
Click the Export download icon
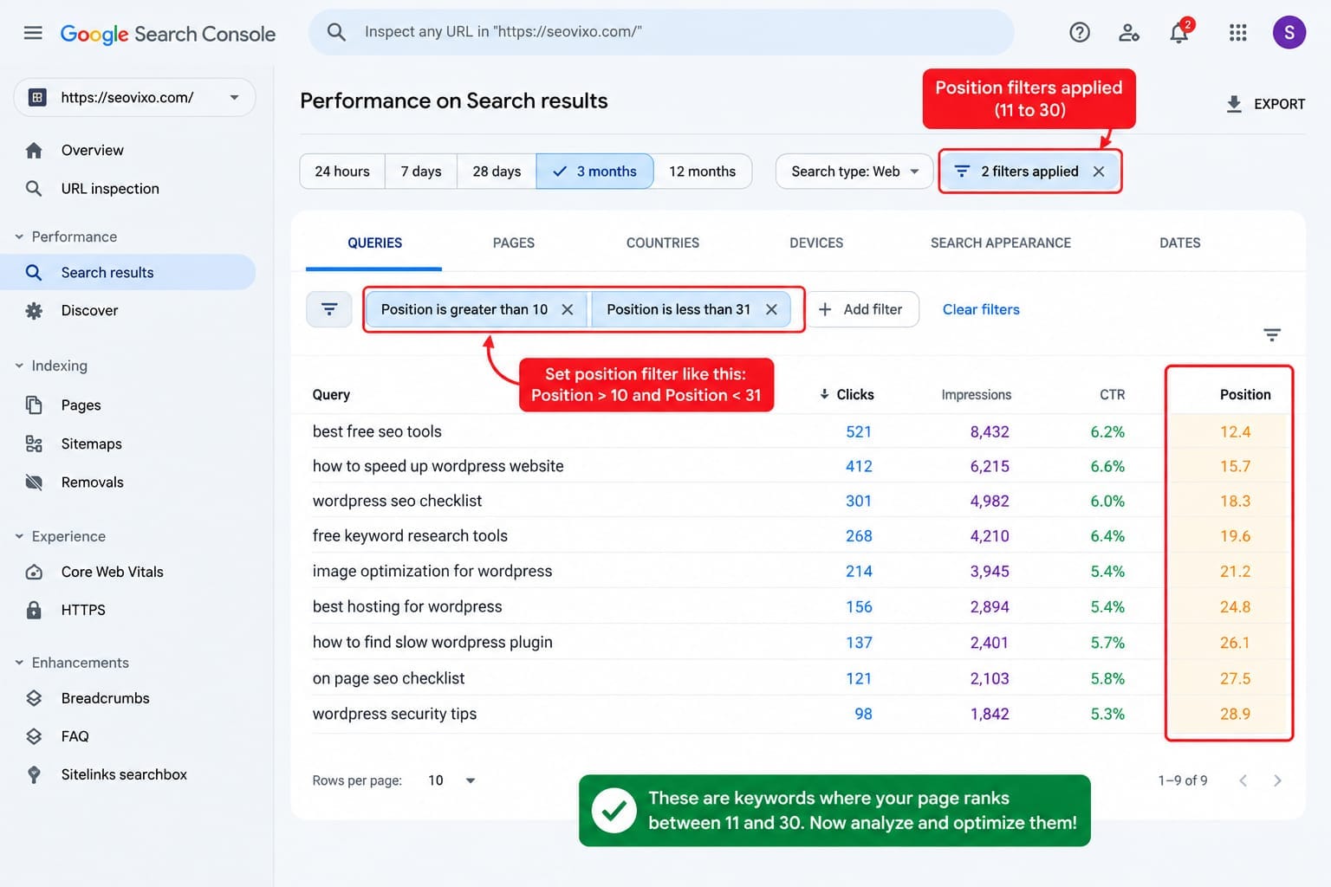pyautogui.click(x=1234, y=104)
